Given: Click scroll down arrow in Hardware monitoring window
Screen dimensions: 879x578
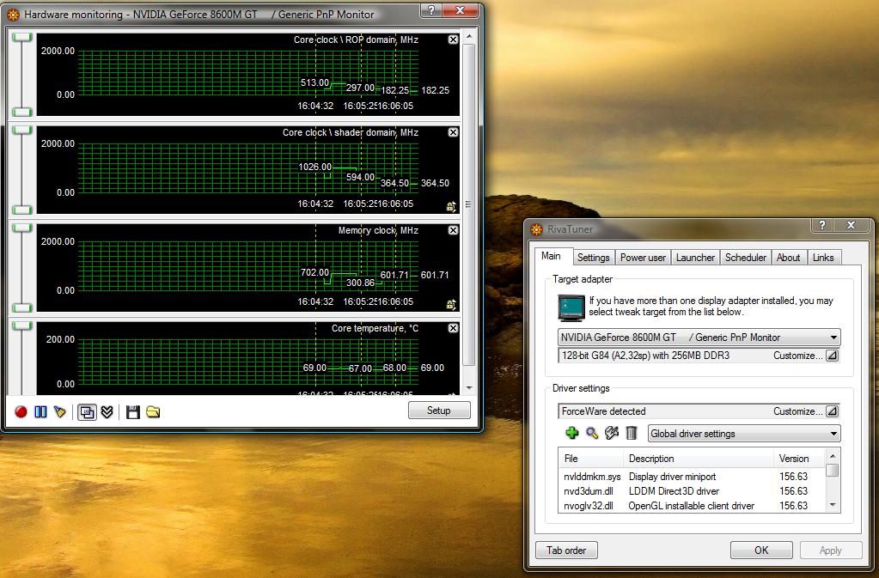Looking at the screenshot, I should pyautogui.click(x=469, y=388).
